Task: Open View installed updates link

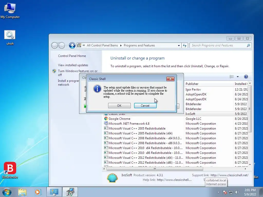Action: pyautogui.click(x=73, y=65)
